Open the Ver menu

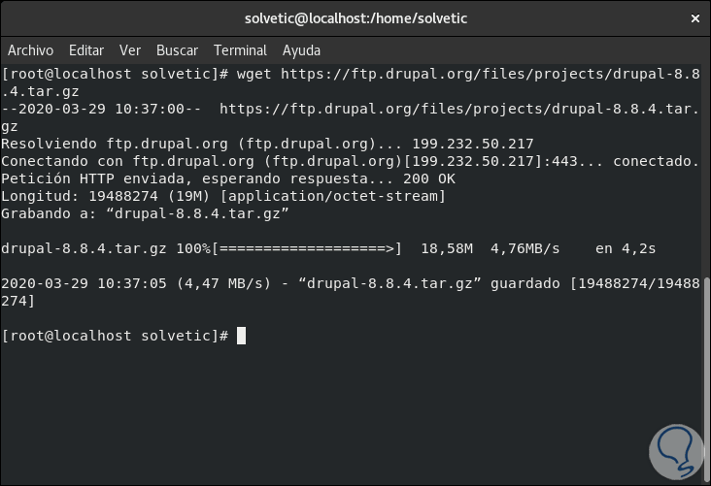tap(130, 50)
